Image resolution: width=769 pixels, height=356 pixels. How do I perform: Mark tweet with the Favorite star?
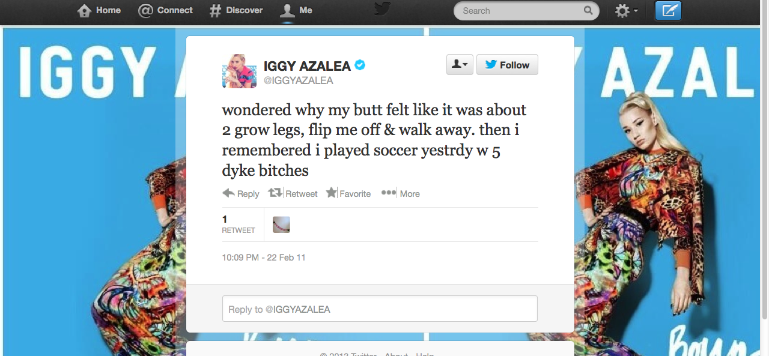332,193
